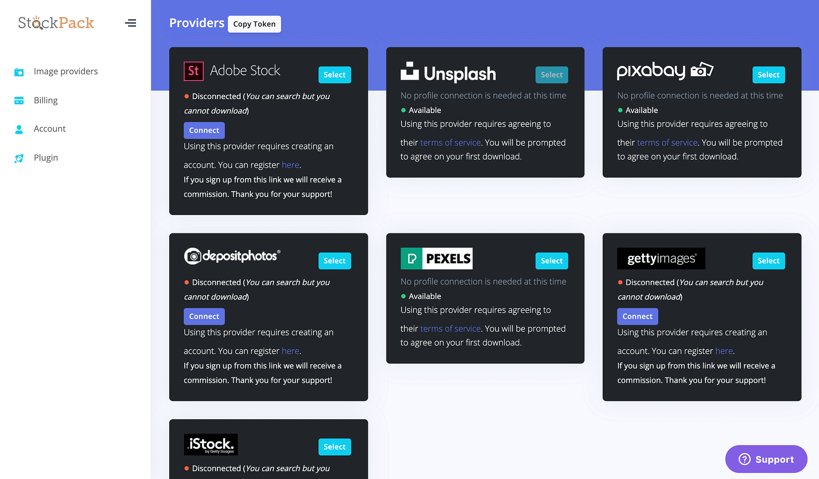
Task: Select Pixabay as active provider
Action: pyautogui.click(x=768, y=75)
